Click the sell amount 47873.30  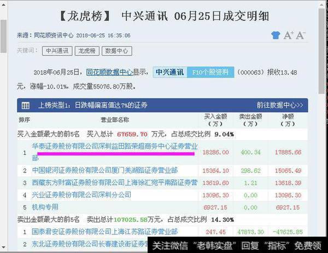click(x=250, y=232)
